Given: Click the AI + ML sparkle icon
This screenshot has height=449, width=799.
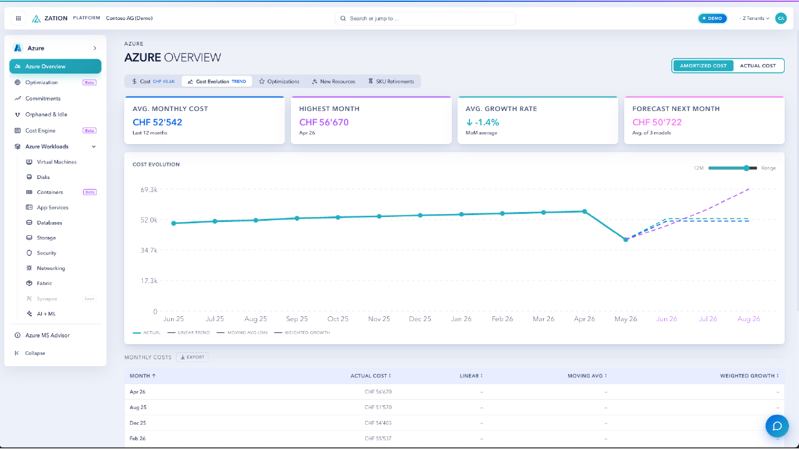Looking at the screenshot, I should coord(29,314).
